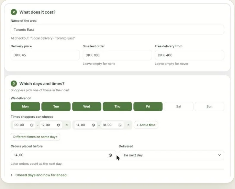This screenshot has width=235, height=189.
Task: Toggle Monday delivery day
Action: point(25,106)
